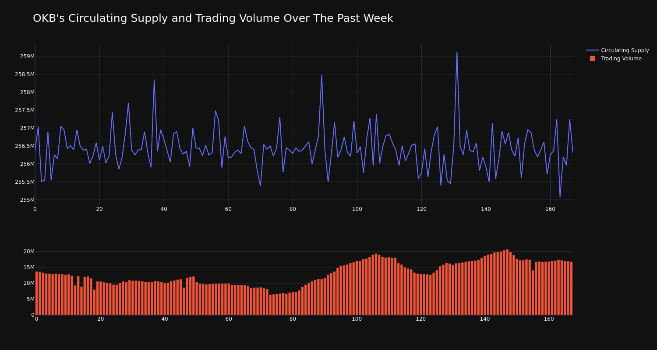Click the 257.5M y-axis label
657x350 pixels.
(25, 110)
